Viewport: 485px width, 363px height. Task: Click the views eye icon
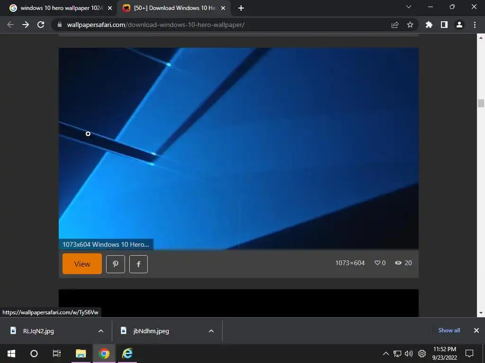(x=398, y=263)
